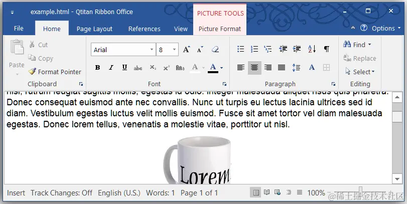Click English (U.S.) language indicator

tap(119, 193)
